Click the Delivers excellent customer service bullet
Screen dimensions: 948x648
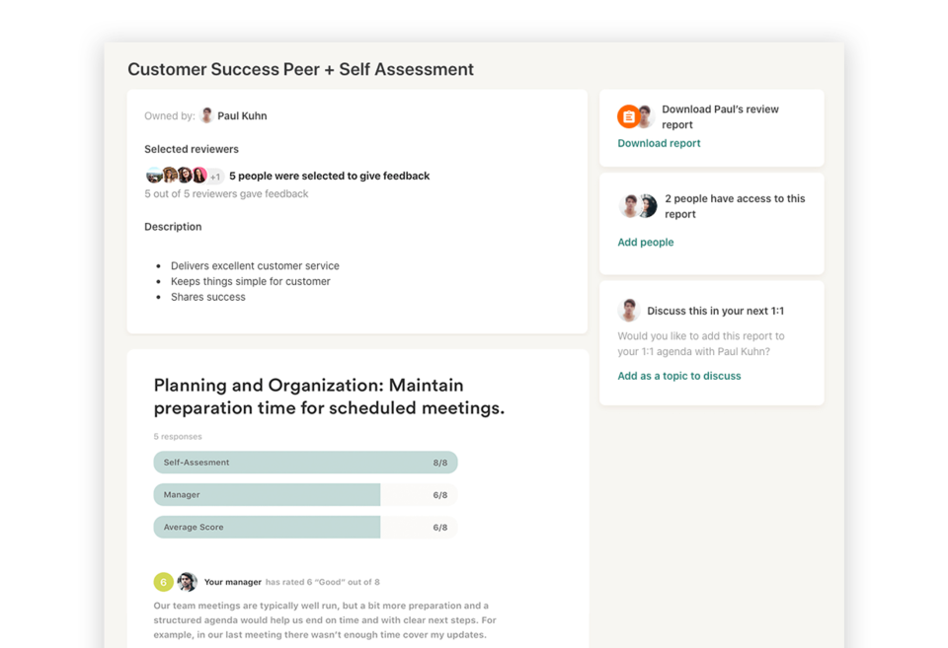[x=255, y=265]
